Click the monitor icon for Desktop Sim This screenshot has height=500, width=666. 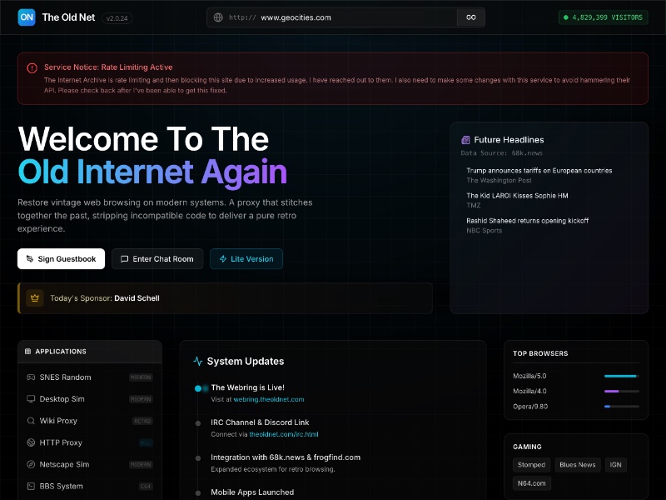pos(31,399)
